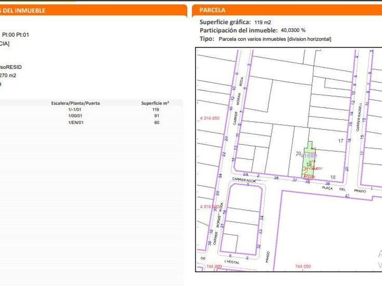The height and width of the screenshot is (286, 382).
Task: Click the '60' surface cell
Action: click(x=156, y=123)
